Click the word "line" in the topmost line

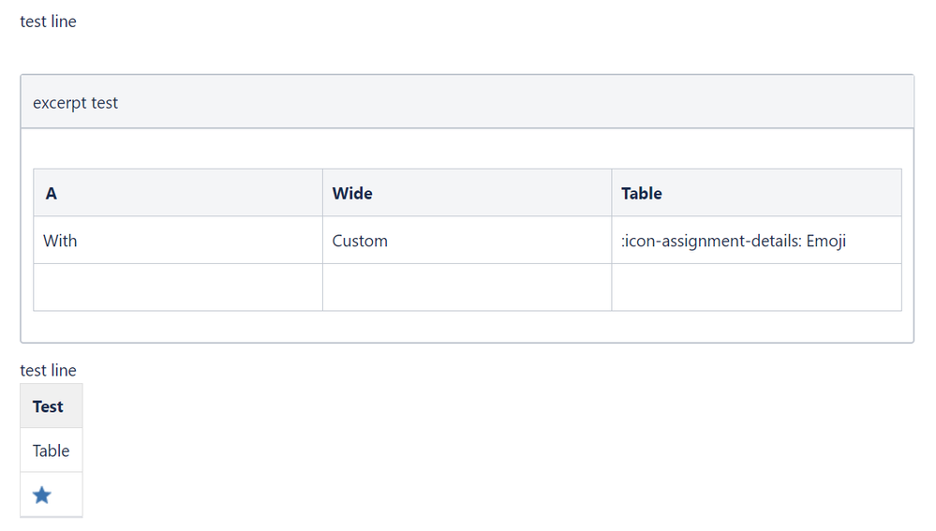click(x=64, y=22)
